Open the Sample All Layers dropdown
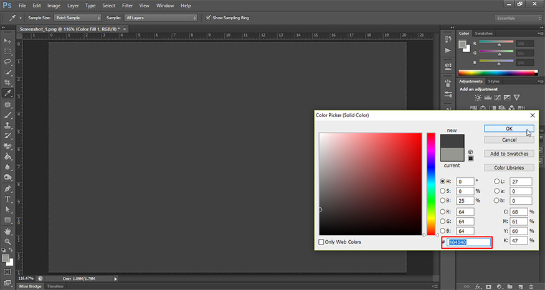545x290 pixels. click(x=161, y=17)
